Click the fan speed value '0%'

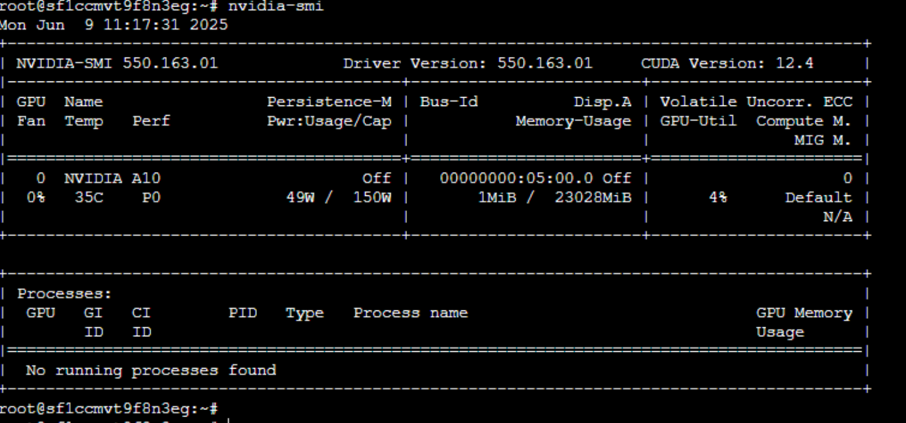click(36, 198)
